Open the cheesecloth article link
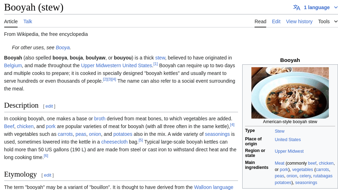The height and width of the screenshot is (190, 338). coord(114,142)
